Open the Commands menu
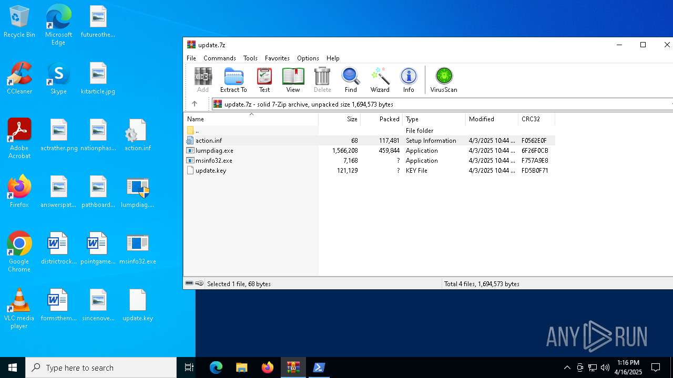Screen dimensions: 673x378 coord(220,58)
